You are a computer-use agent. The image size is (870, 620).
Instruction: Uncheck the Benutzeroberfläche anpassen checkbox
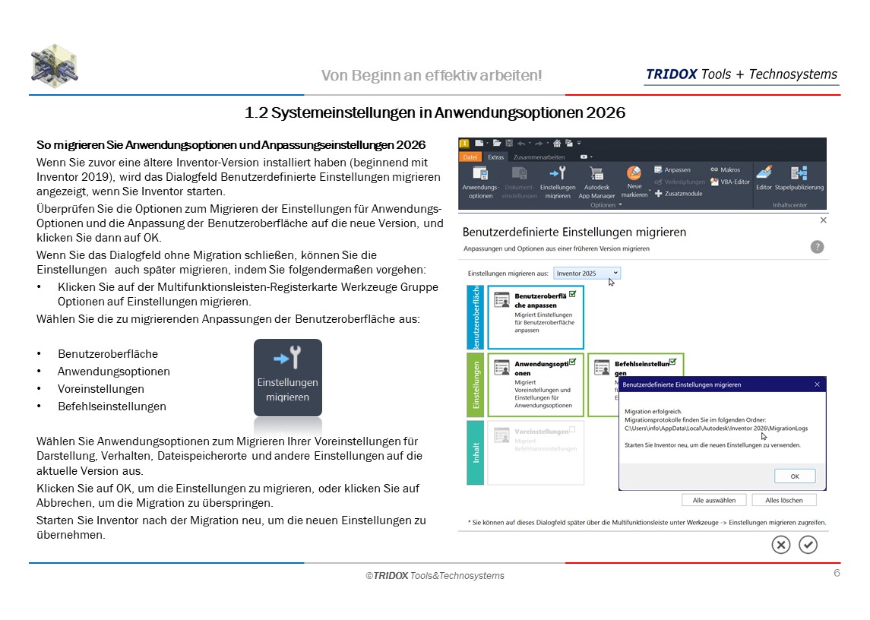(x=572, y=293)
